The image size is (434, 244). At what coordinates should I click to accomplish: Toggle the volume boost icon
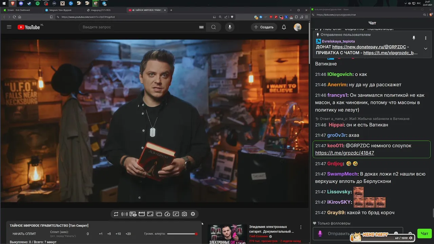click(x=124, y=214)
